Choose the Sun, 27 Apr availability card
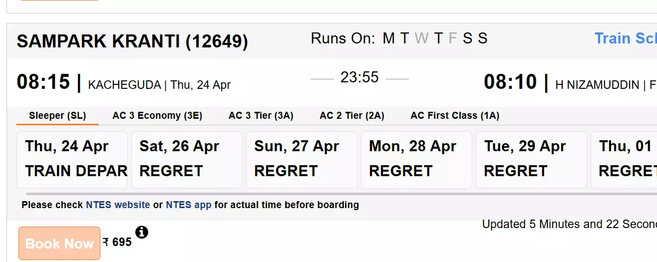The width and height of the screenshot is (657, 262). [302, 160]
